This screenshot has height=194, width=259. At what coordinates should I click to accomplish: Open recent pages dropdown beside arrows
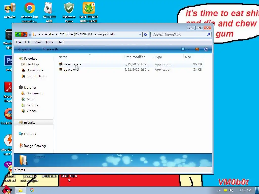(30, 35)
